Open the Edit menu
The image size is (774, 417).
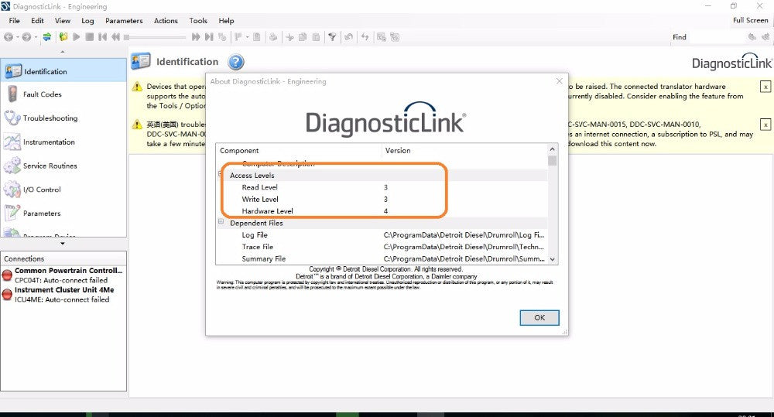click(x=37, y=21)
